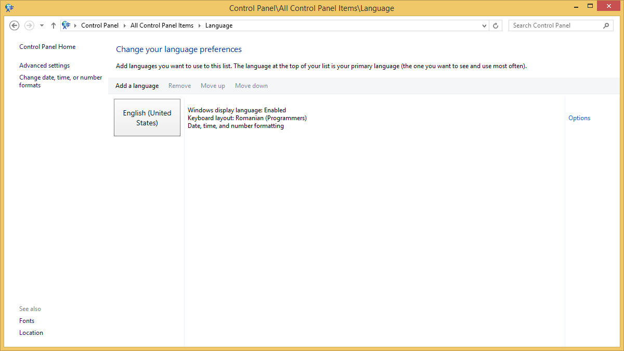
Task: Click the title bar window icon
Action: pos(9,8)
